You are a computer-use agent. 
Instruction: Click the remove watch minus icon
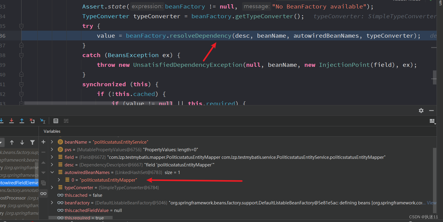[43, 152]
